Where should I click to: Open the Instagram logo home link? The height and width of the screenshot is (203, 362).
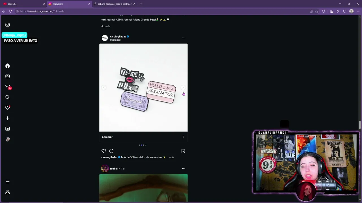point(8,25)
